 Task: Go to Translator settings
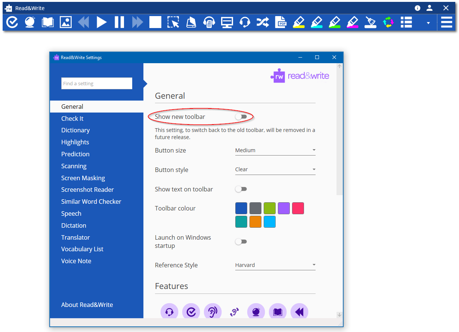[x=75, y=237]
